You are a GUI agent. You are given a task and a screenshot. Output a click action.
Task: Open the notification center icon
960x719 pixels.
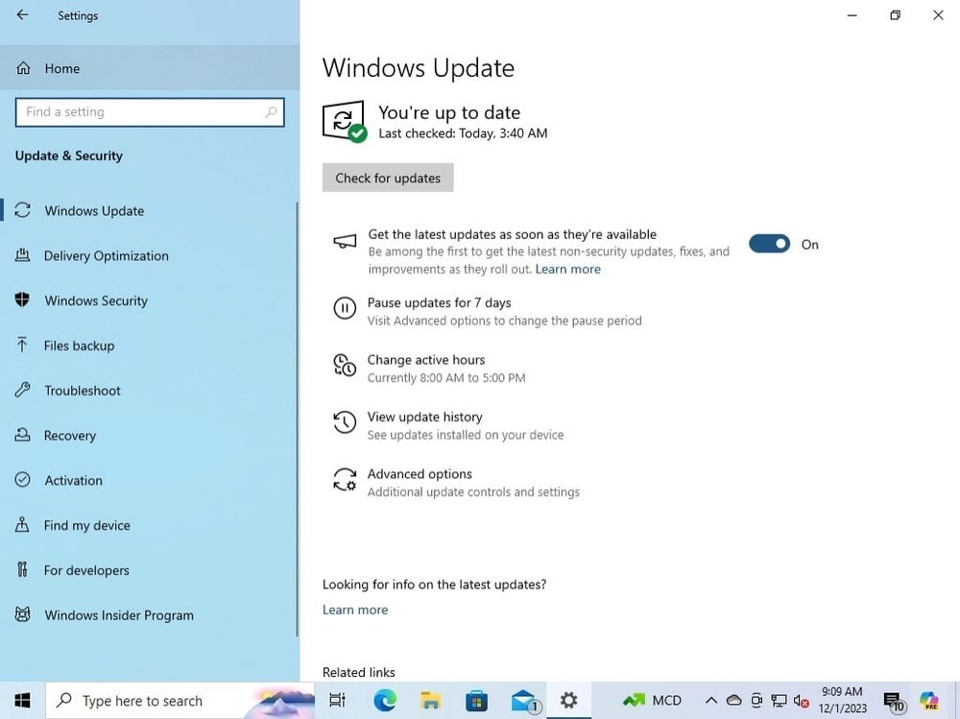894,700
